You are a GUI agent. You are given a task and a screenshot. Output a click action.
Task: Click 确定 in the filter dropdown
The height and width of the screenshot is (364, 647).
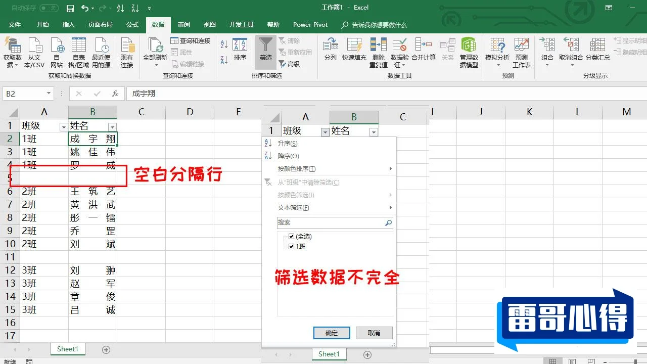click(332, 333)
